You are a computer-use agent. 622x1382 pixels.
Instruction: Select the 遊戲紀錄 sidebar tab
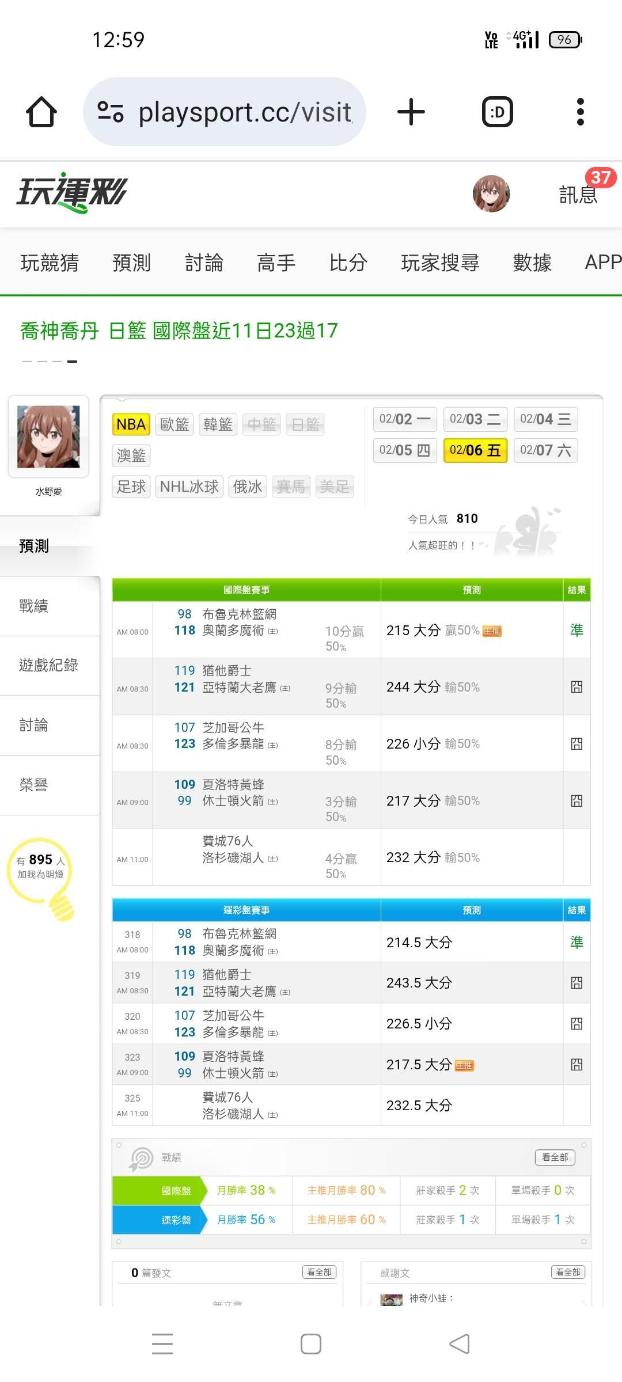pyautogui.click(x=48, y=665)
